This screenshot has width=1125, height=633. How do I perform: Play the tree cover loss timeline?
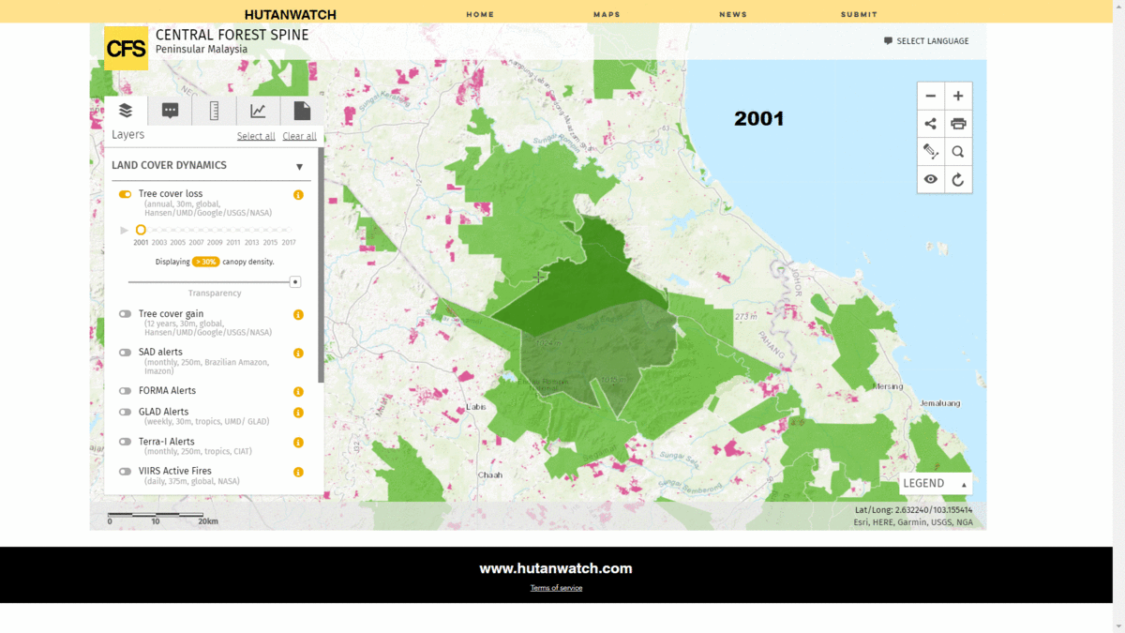(x=124, y=230)
